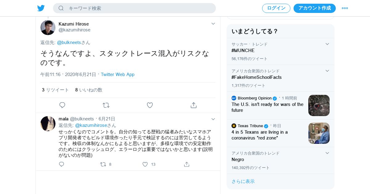The height and width of the screenshot is (194, 370).
Task: Like mala's tweet with 13 likes
Action: (145, 164)
